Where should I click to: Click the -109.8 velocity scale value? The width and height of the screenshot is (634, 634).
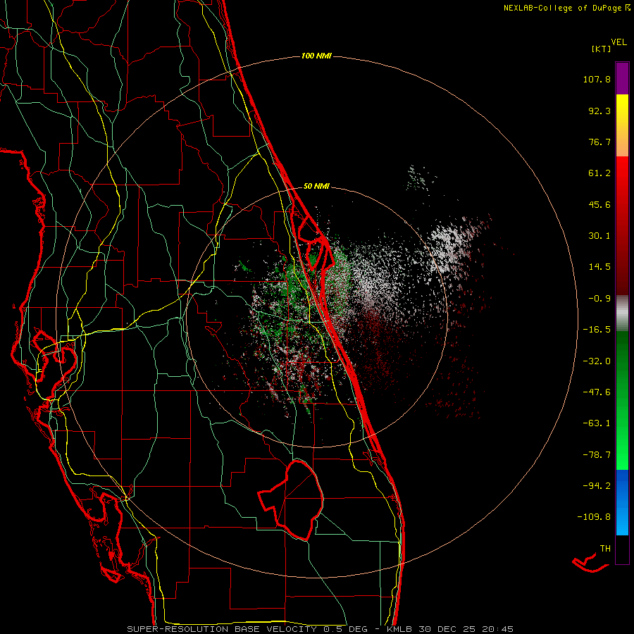[x=594, y=517]
